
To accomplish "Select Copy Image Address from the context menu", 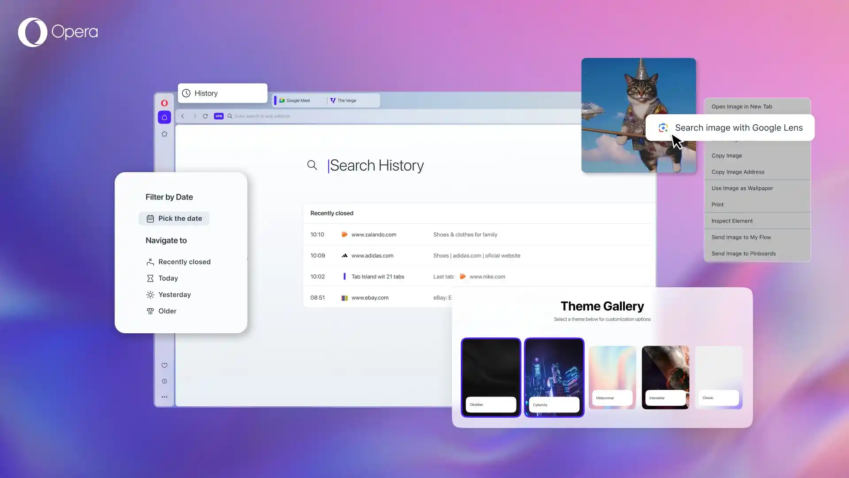I will point(738,172).
